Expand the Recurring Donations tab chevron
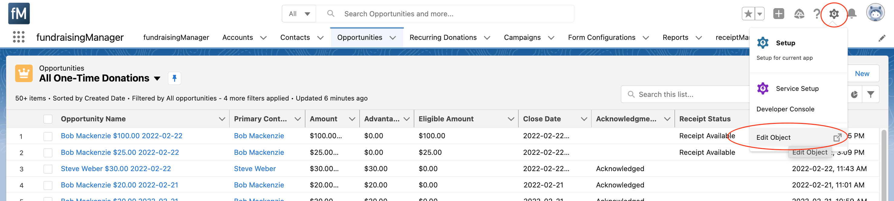 click(487, 38)
